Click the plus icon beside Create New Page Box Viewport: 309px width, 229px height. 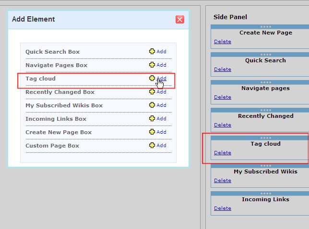pos(152,132)
